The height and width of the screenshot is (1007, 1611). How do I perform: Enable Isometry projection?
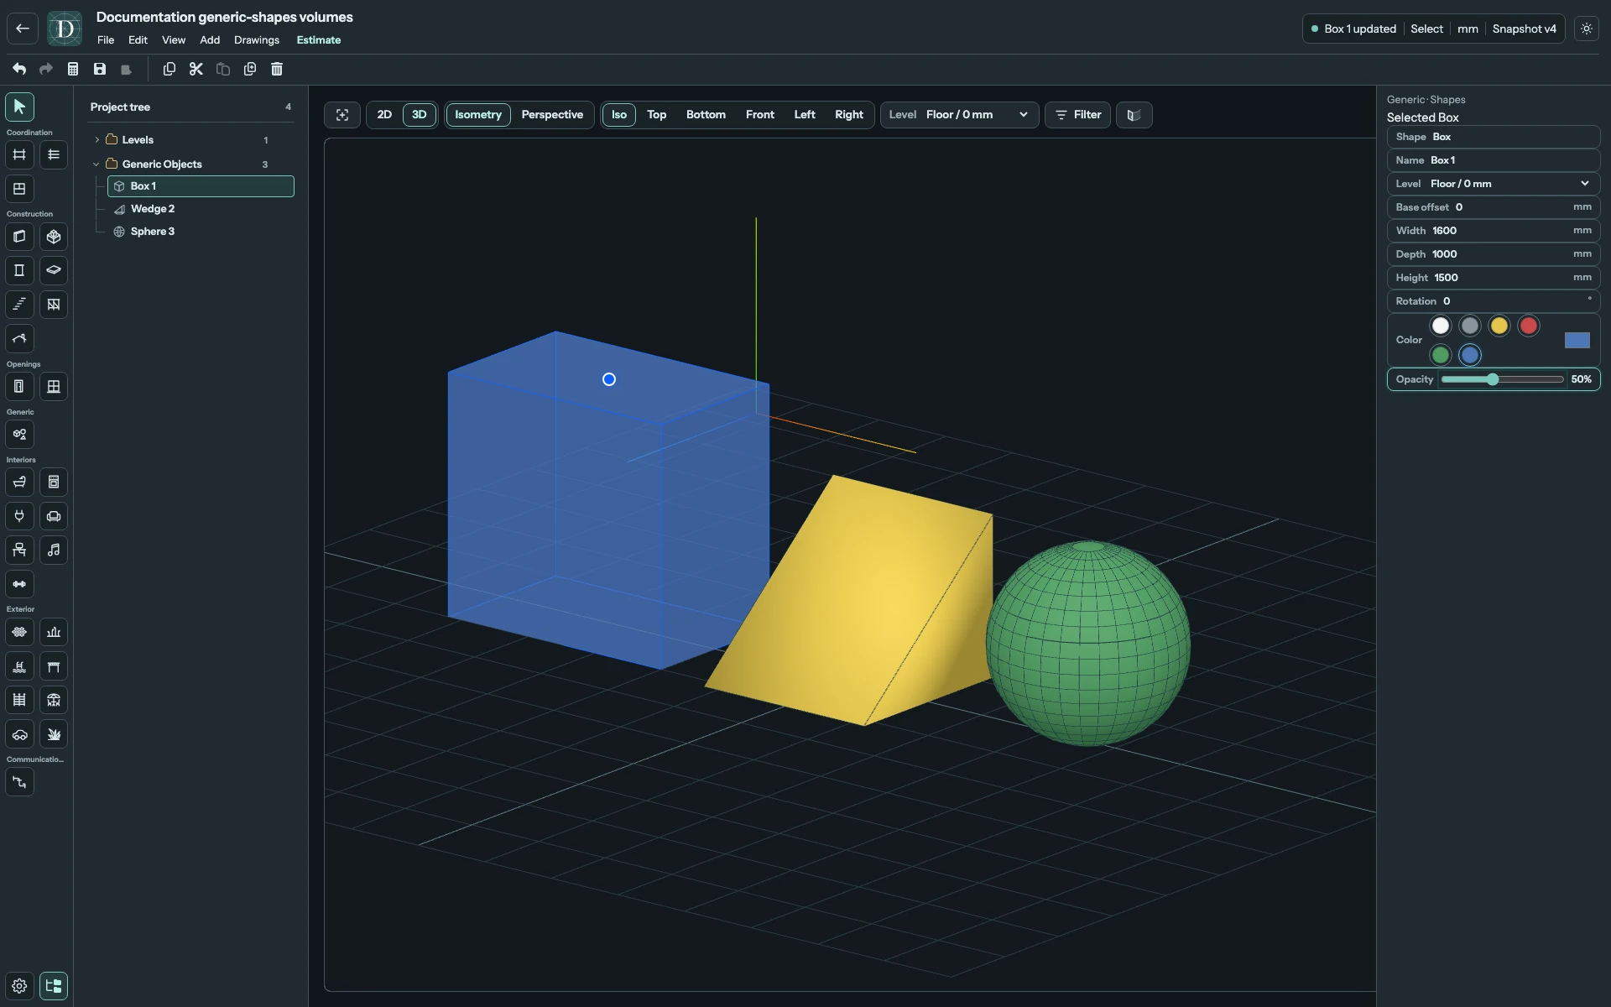[x=478, y=115]
